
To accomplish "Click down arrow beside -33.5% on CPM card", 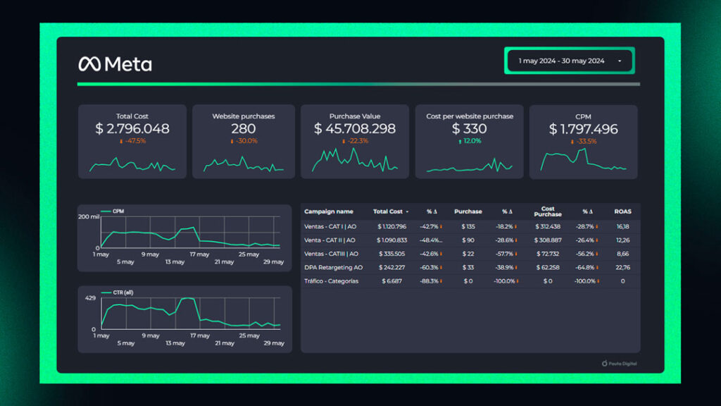I will (x=572, y=141).
